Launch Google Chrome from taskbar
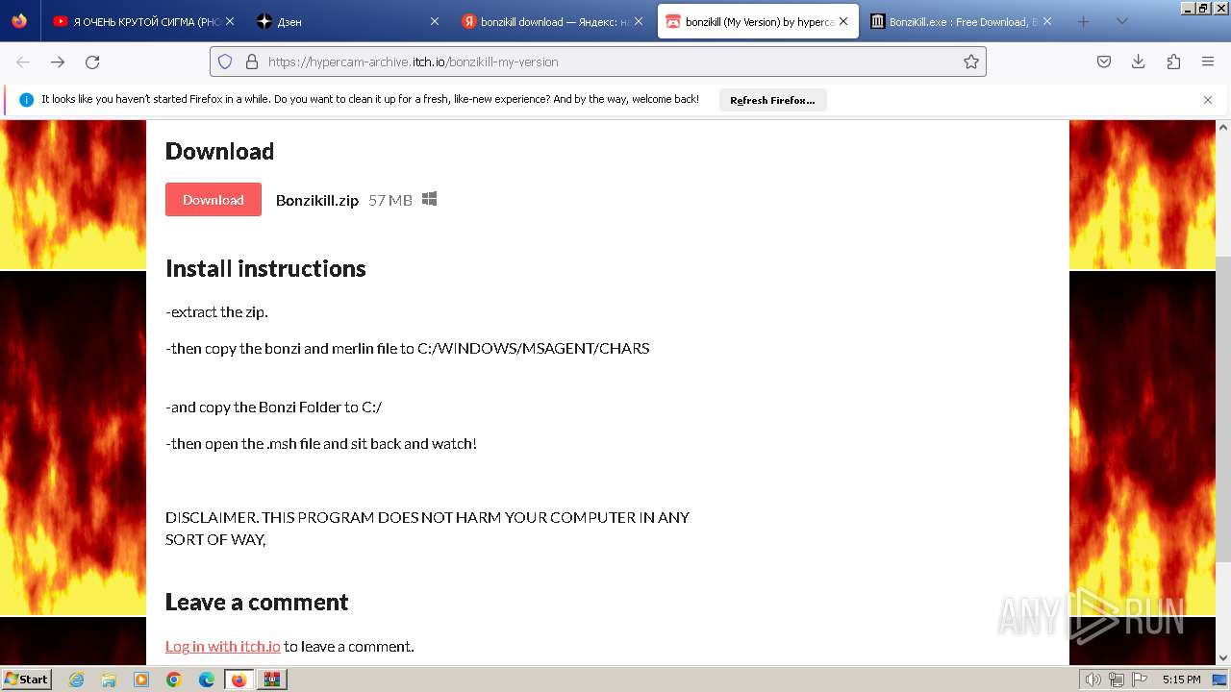Screen dimensions: 1231x692 pos(174,680)
